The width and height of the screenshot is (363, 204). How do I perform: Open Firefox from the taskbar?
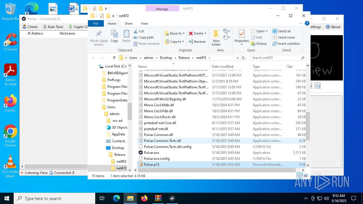coord(144,198)
